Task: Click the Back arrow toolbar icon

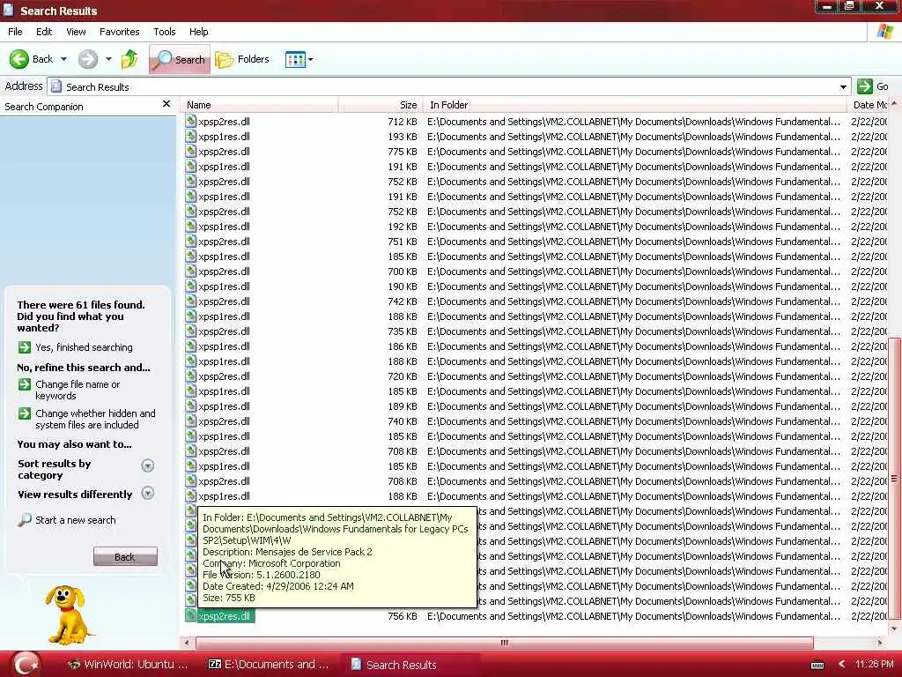Action: click(19, 59)
